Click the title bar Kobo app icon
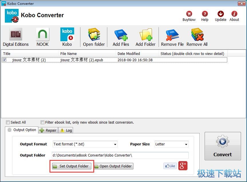The height and width of the screenshot is (182, 247). pos(4,3)
